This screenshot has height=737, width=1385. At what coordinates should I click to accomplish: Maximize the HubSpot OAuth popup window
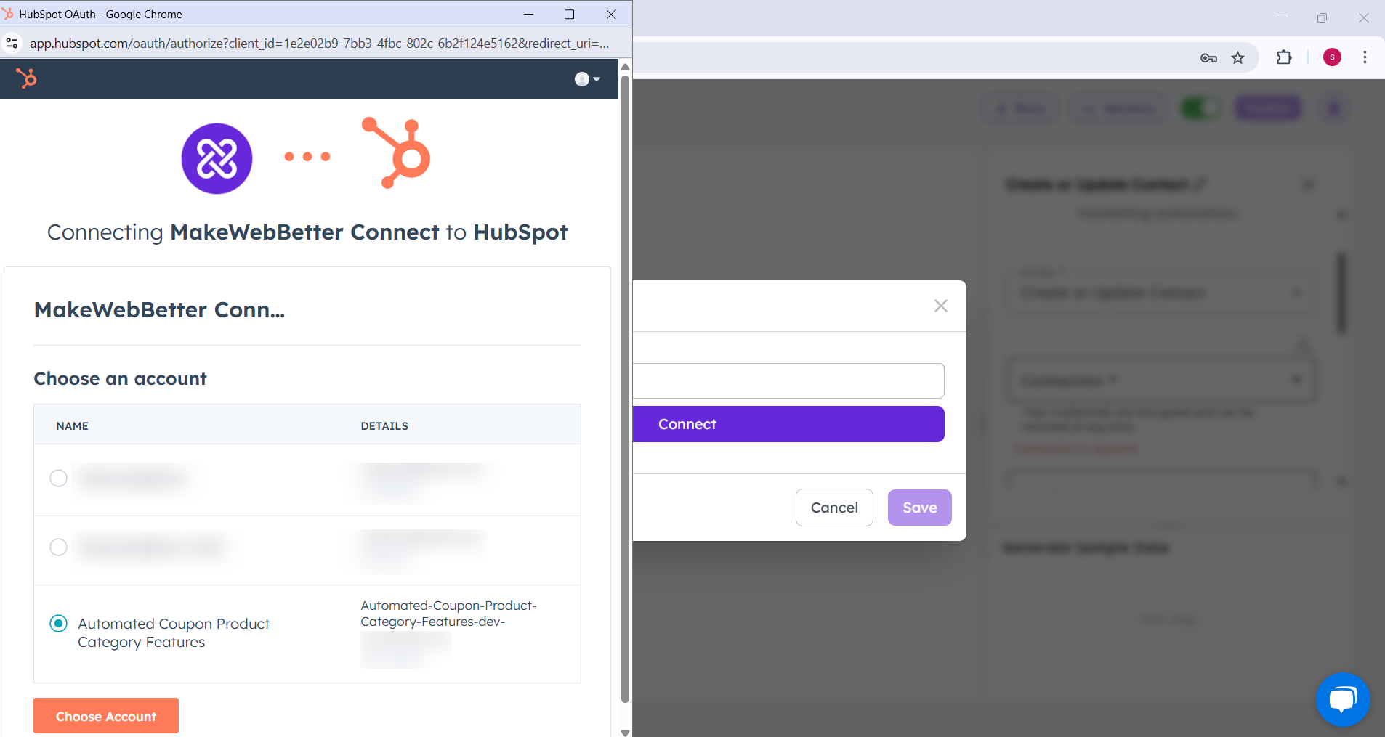click(570, 15)
